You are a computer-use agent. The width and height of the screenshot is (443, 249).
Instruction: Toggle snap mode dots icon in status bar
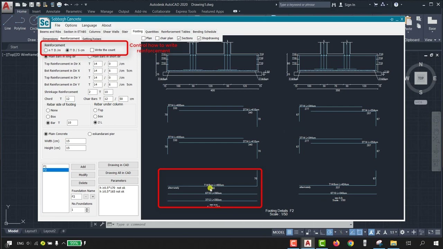click(297, 232)
